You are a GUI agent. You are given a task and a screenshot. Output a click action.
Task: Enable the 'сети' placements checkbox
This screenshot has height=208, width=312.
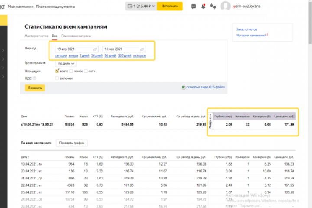[x=86, y=71]
